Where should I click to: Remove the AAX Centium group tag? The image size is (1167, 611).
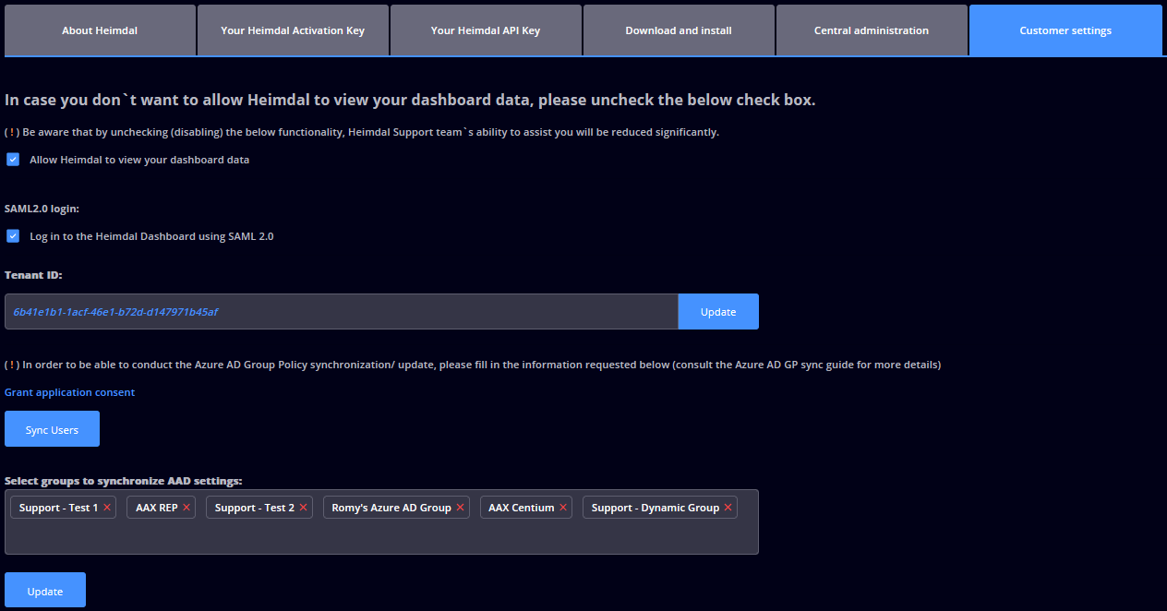[x=563, y=508]
